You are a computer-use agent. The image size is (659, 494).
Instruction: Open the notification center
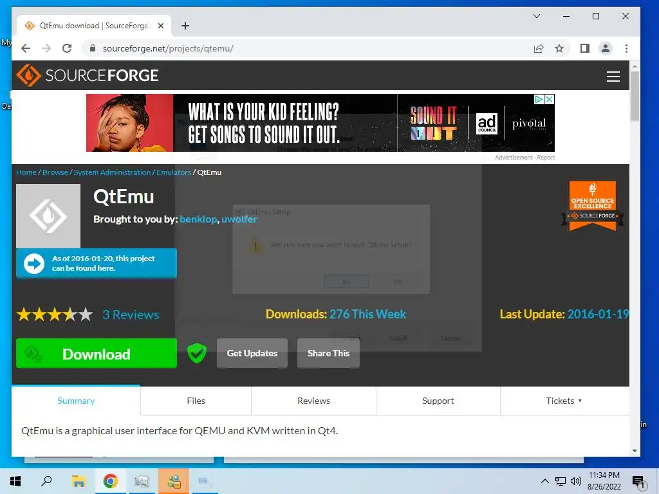pyautogui.click(x=638, y=482)
